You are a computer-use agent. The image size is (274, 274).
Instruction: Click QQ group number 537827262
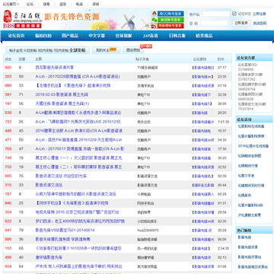[247, 79]
